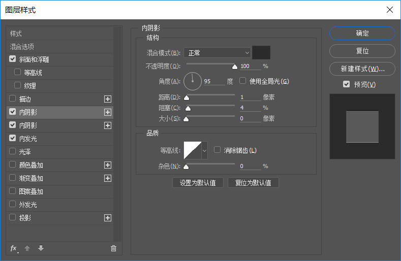Click the plus icon beside 投影
The width and height of the screenshot is (401, 261).
pos(107,218)
